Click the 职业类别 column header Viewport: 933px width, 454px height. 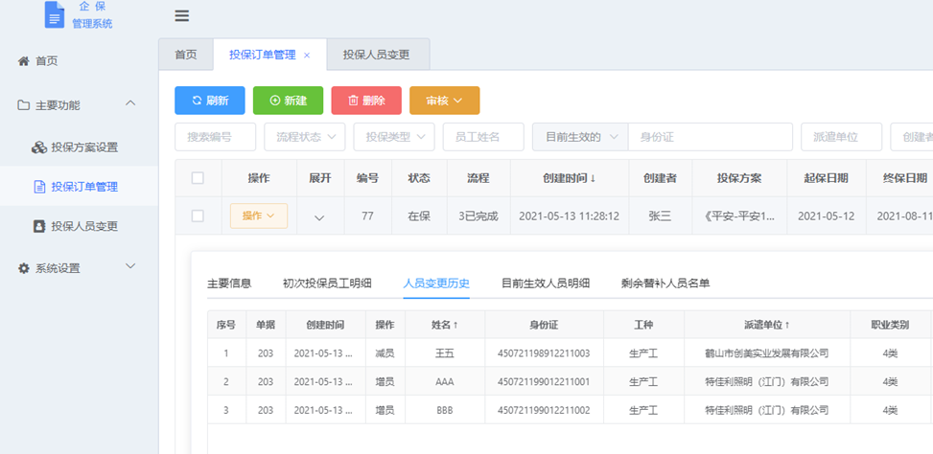point(890,325)
